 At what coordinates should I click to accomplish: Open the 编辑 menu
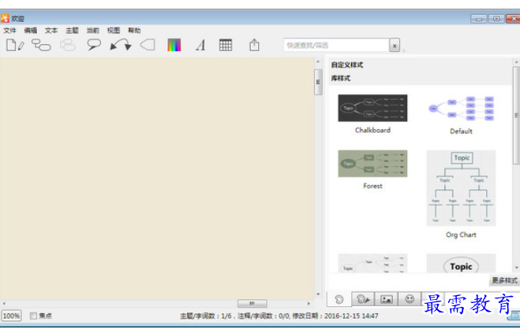pyautogui.click(x=31, y=31)
